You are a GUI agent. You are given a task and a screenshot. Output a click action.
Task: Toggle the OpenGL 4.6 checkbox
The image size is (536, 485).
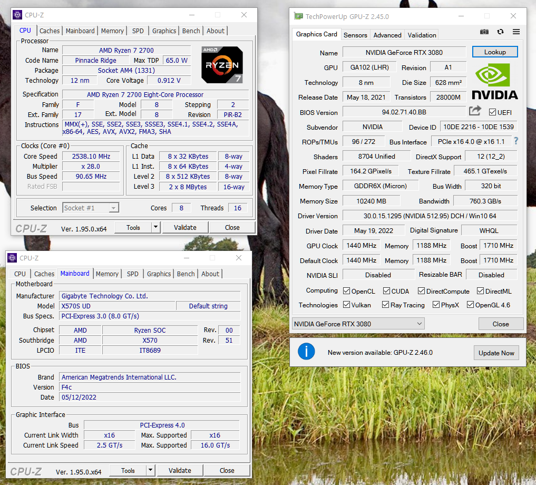[470, 305]
